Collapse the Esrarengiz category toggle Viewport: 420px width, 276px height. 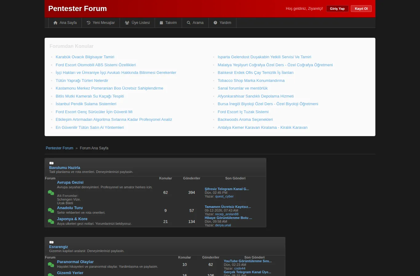pos(52,242)
